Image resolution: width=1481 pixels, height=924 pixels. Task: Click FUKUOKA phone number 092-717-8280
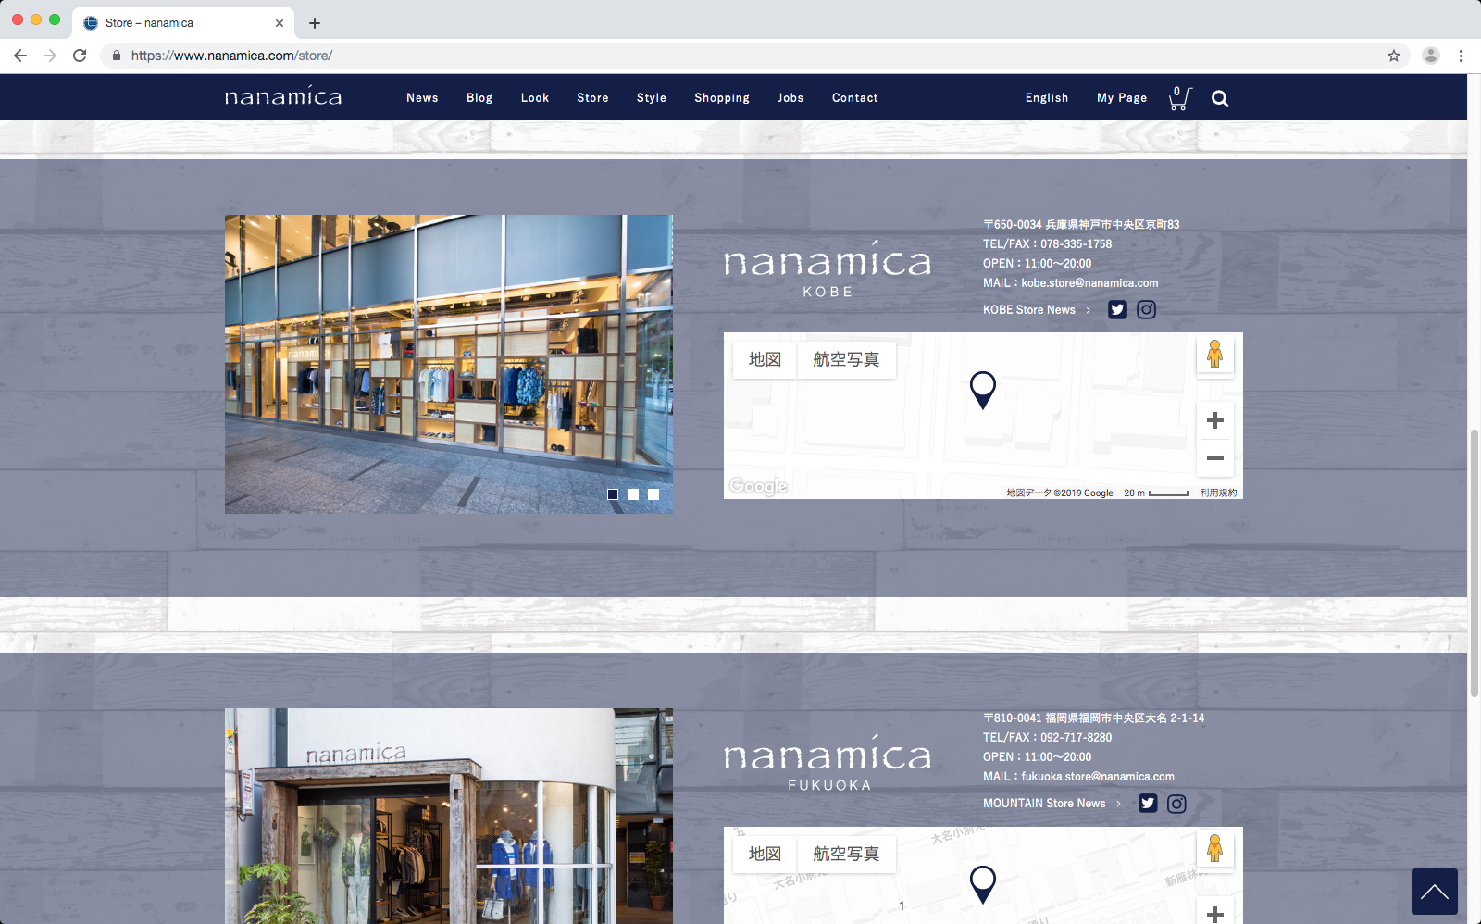click(1076, 738)
